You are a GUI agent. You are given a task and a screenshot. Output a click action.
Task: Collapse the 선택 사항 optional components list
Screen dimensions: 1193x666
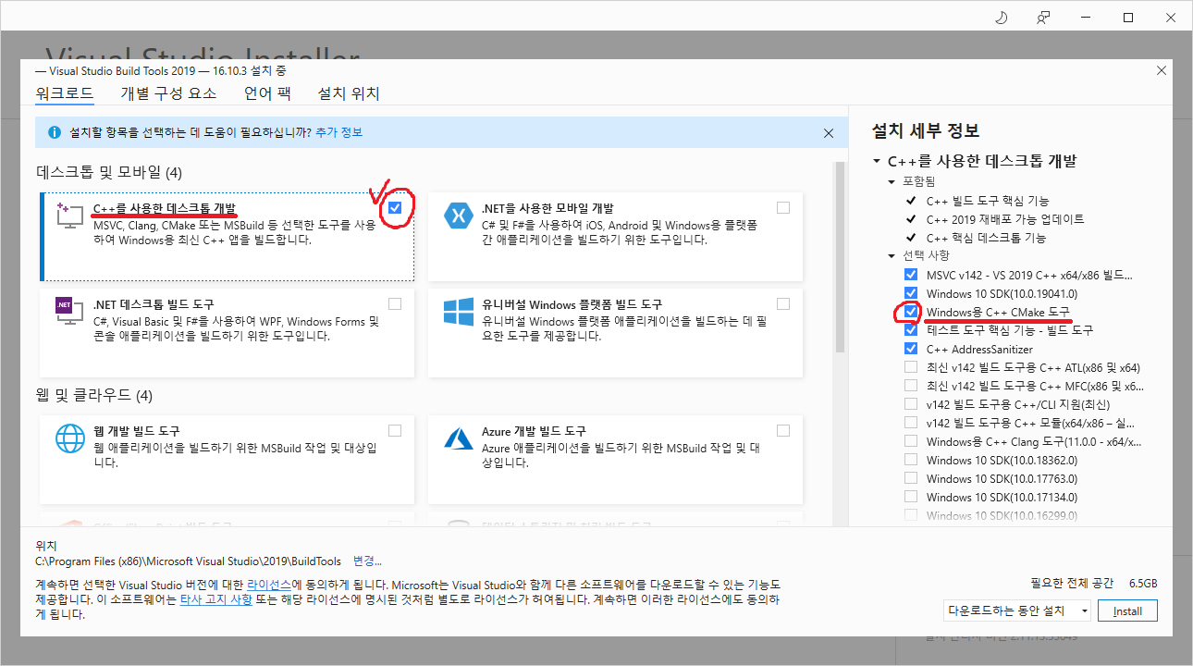(892, 255)
